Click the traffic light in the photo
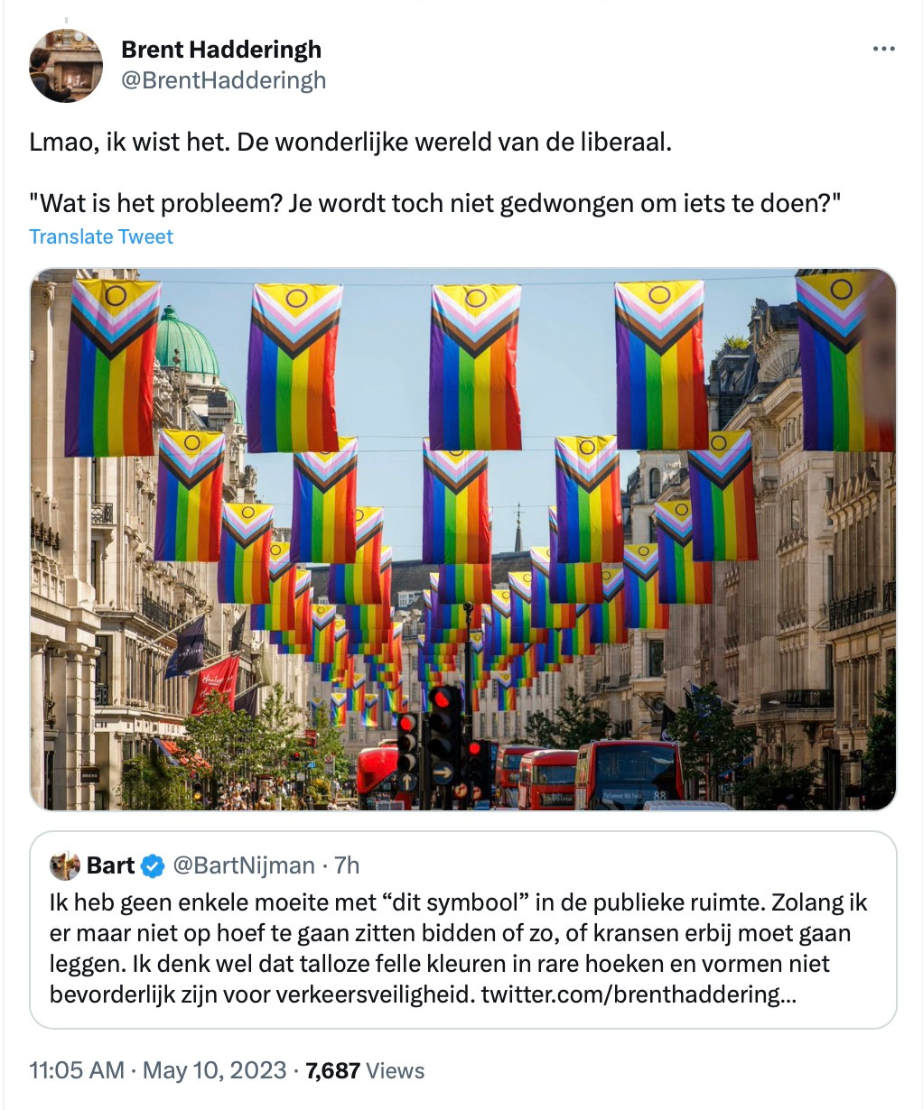Image resolution: width=923 pixels, height=1110 pixels. (443, 735)
